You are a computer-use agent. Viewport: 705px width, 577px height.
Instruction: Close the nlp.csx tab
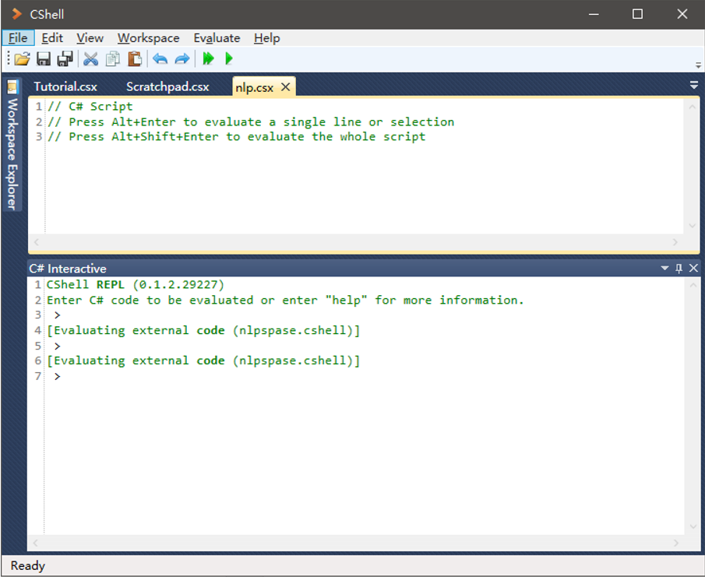tap(284, 86)
